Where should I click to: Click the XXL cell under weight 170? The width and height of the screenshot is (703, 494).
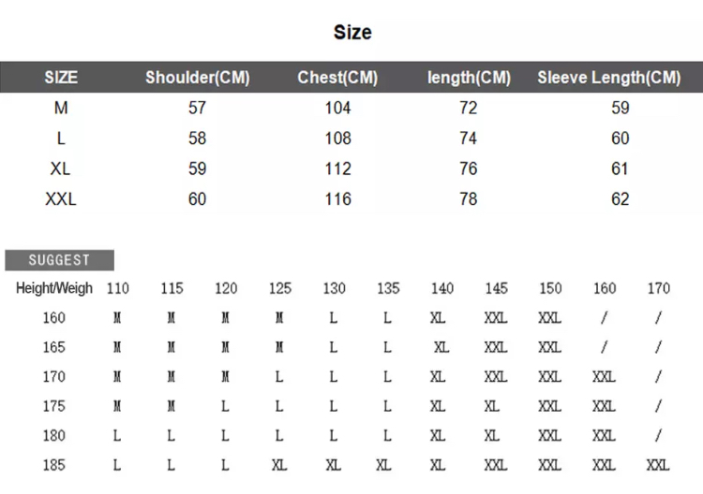[658, 465]
